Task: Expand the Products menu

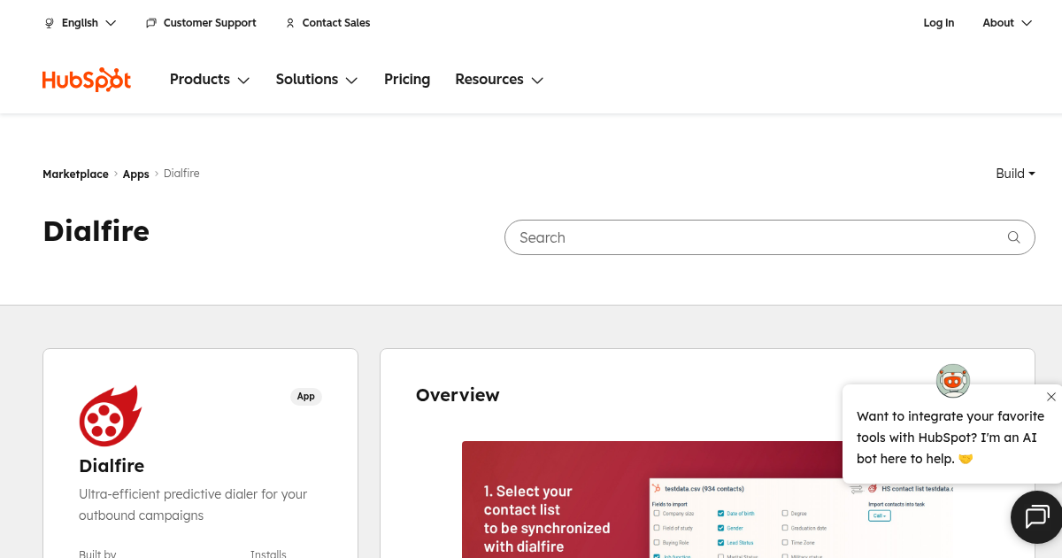Action: (x=210, y=80)
